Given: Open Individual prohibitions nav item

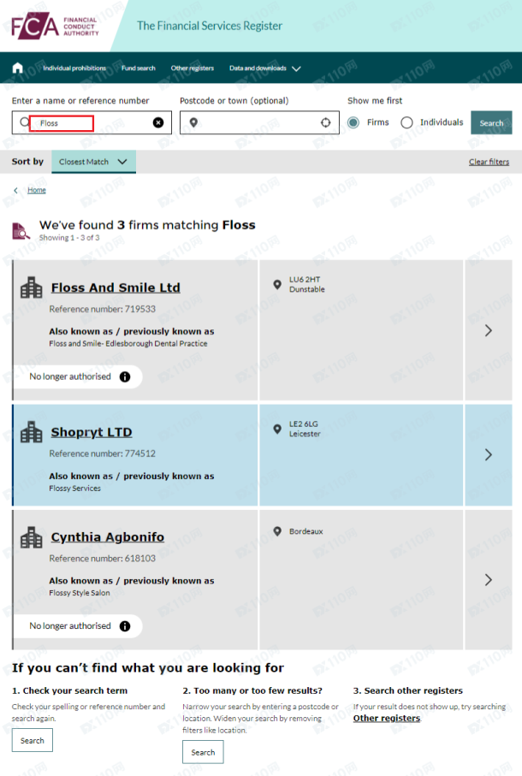Looking at the screenshot, I should (74, 68).
